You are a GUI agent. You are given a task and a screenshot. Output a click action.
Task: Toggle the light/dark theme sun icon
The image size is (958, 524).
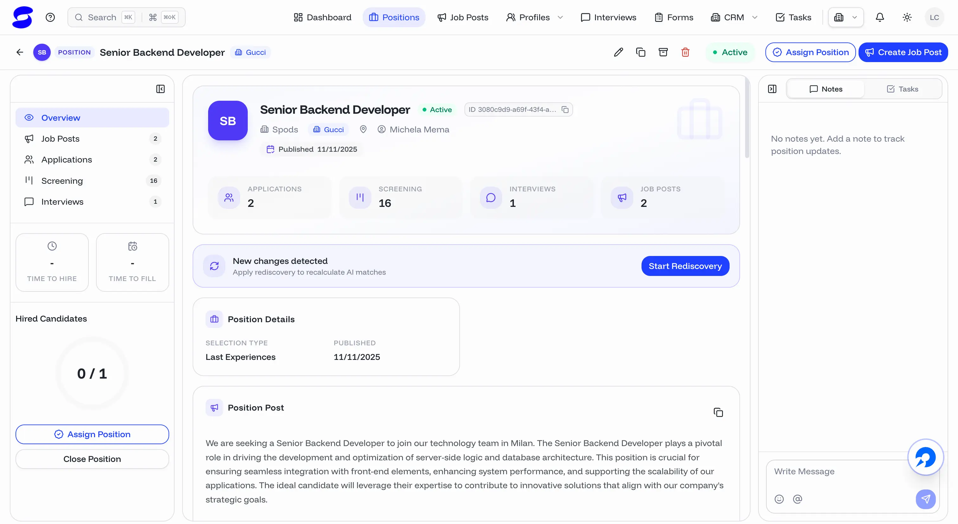click(x=907, y=17)
